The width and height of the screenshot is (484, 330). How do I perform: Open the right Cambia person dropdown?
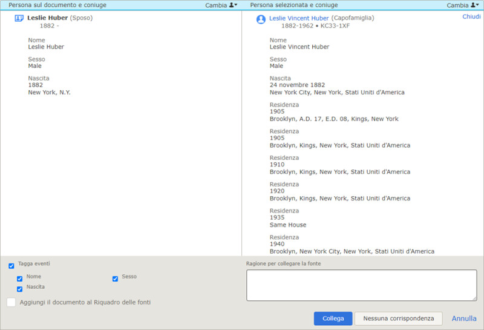click(463, 5)
